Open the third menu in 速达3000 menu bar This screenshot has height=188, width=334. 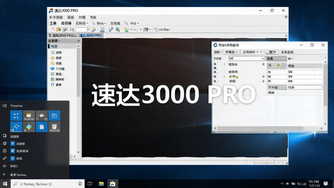(x=82, y=18)
